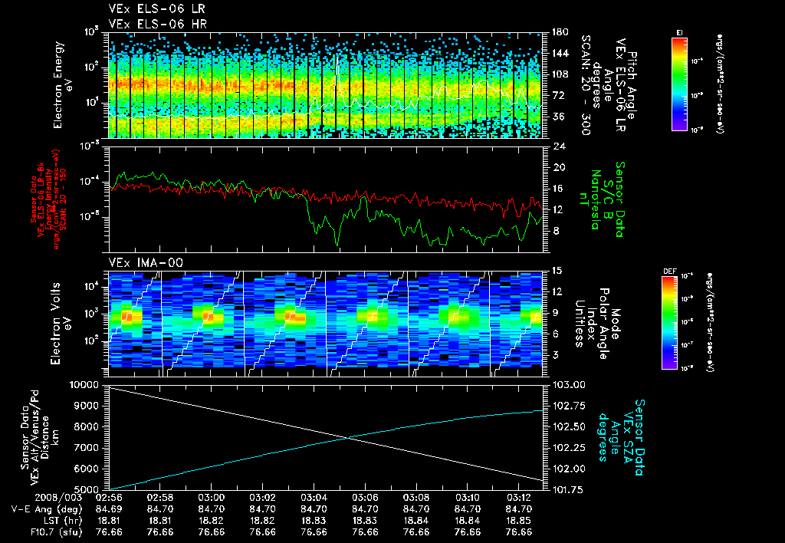This screenshot has width=785, height=543.
Task: Click the 'Pitch Angle' right axis label
Action: coord(632,85)
